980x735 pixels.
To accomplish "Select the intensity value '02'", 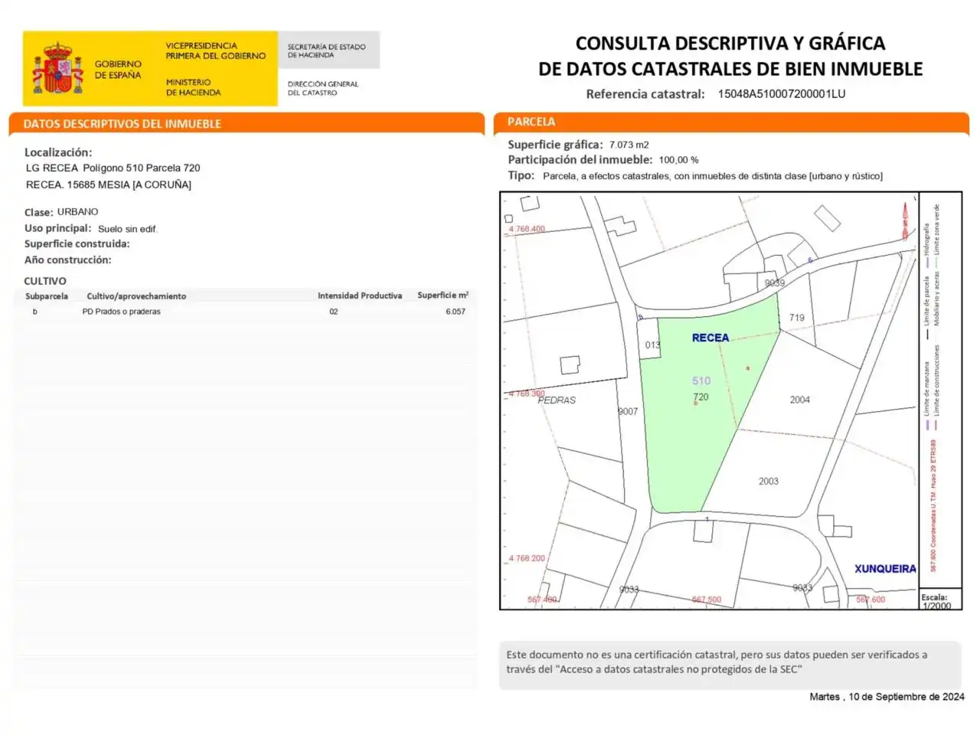I will click(334, 312).
